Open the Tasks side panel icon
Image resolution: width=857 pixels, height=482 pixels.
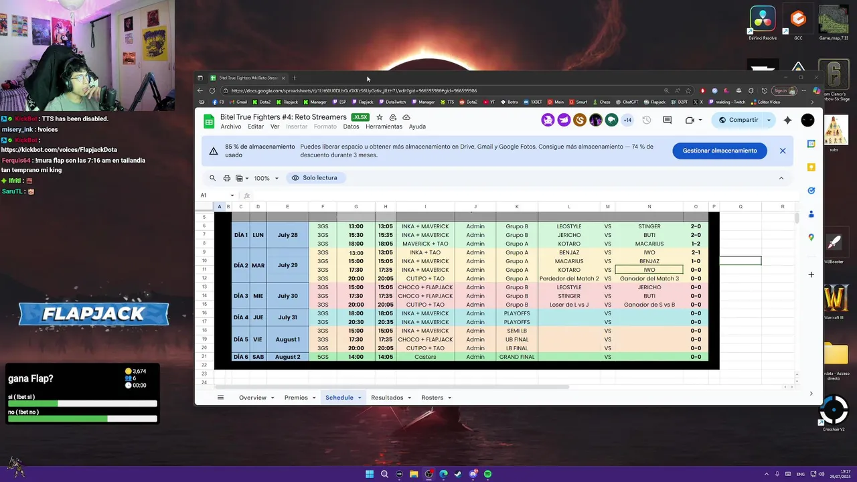tap(811, 191)
